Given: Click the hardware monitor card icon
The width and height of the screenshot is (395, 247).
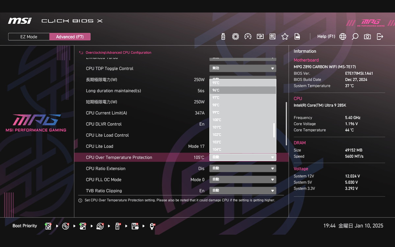Looking at the screenshot, I should pyautogui.click(x=260, y=37).
